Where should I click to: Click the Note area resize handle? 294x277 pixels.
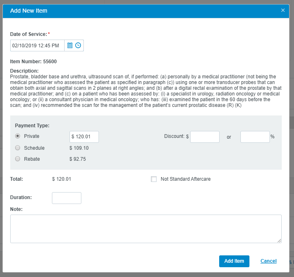pos(279,241)
